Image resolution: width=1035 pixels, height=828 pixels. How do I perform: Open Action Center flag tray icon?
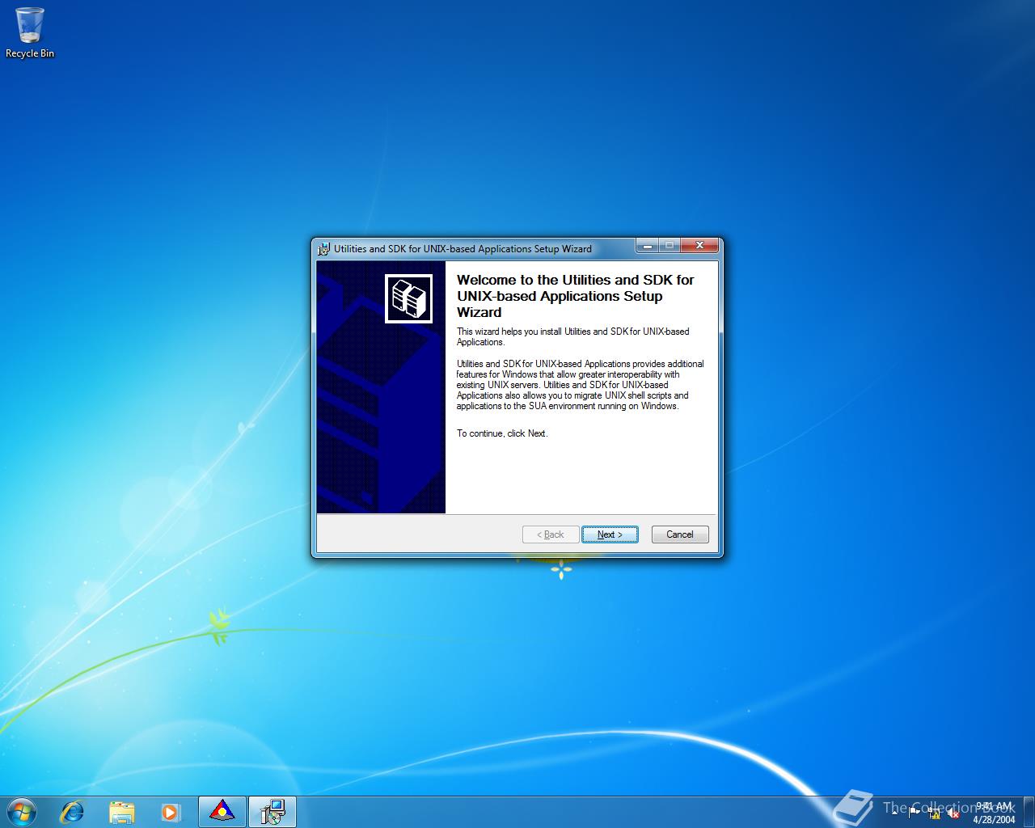pyautogui.click(x=914, y=813)
